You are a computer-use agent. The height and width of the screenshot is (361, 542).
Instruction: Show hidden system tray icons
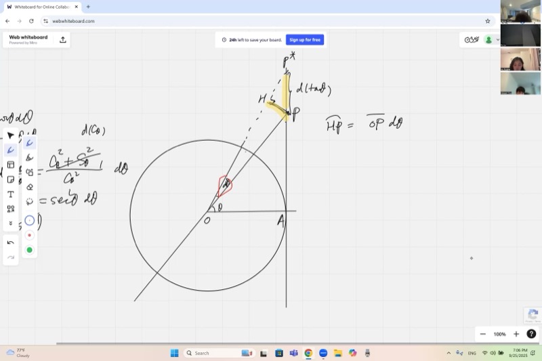(x=449, y=353)
